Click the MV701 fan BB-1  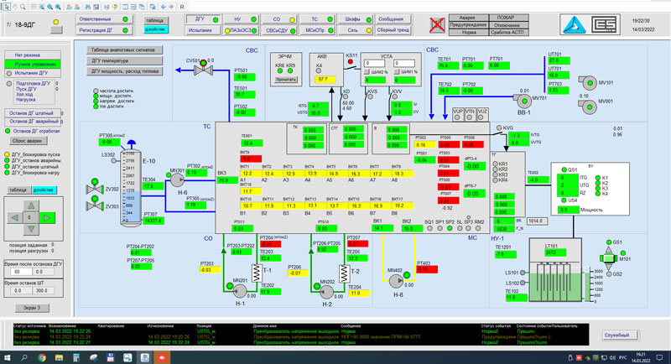[524, 101]
